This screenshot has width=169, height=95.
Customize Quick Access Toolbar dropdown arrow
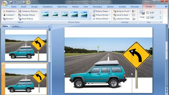coord(33,2)
